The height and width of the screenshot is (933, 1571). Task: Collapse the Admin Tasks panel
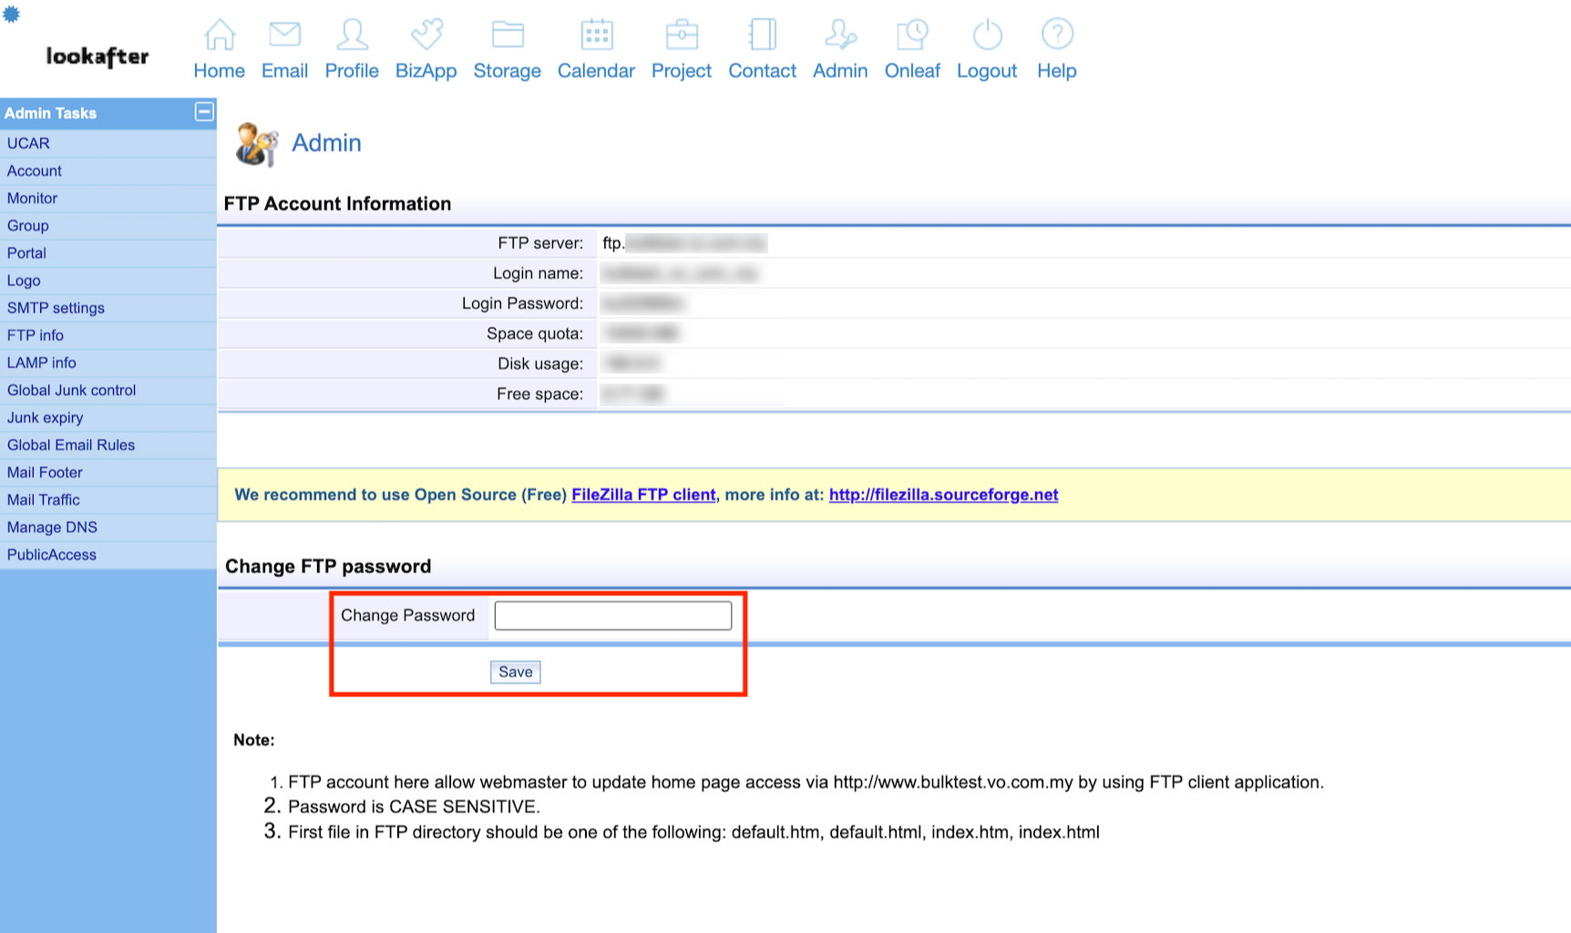coord(204,111)
